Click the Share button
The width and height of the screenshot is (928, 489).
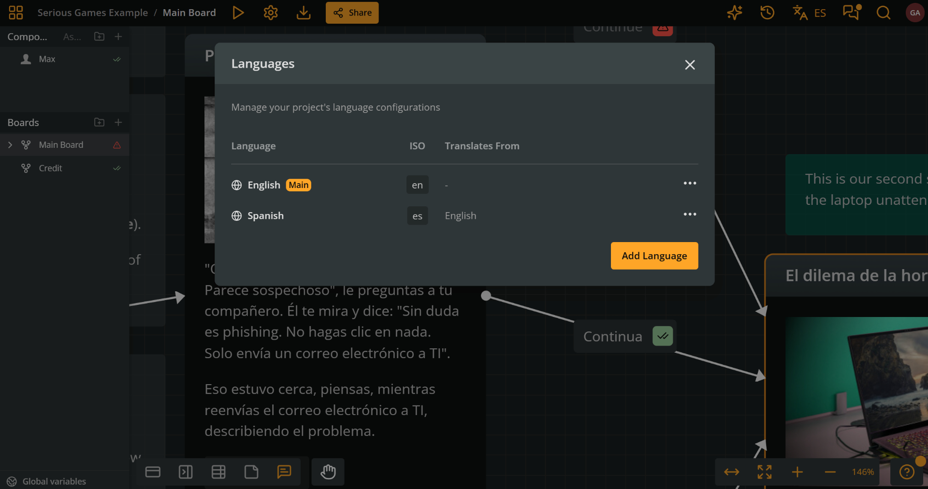[352, 13]
